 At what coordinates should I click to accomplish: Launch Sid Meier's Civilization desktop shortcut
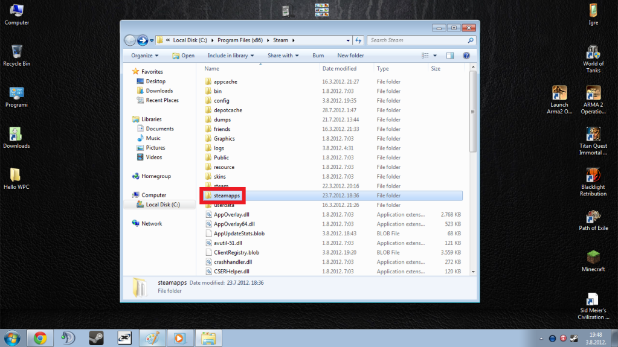(593, 305)
